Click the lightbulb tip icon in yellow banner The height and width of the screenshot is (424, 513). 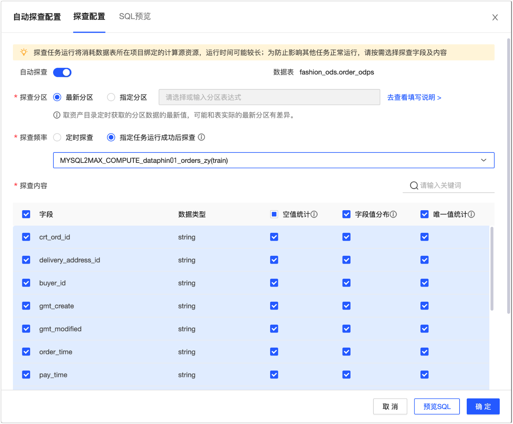pos(24,52)
